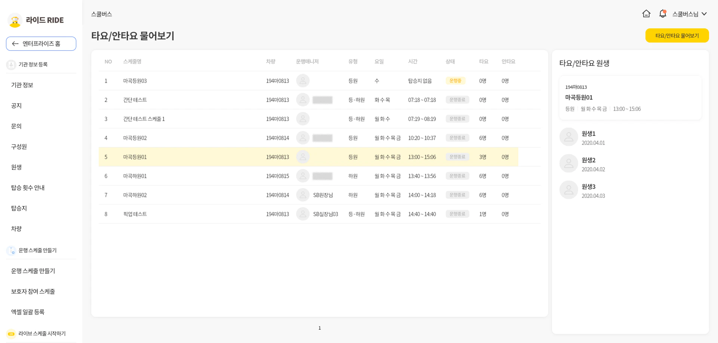The width and height of the screenshot is (718, 343).
Task: Expand the 스쿨버스님 user dropdown
Action: pos(689,14)
